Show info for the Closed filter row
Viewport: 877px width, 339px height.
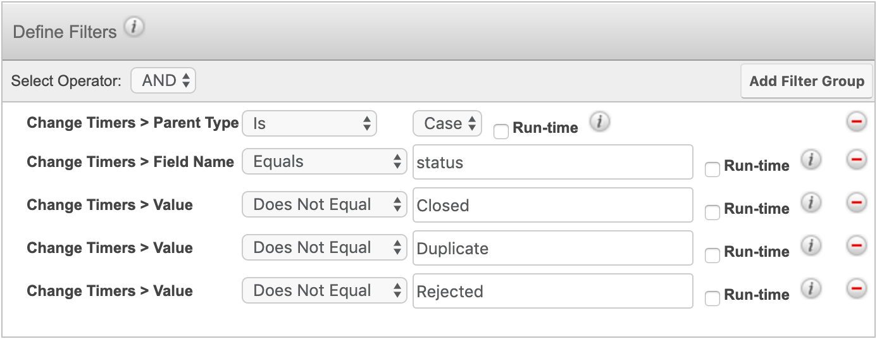(x=811, y=204)
